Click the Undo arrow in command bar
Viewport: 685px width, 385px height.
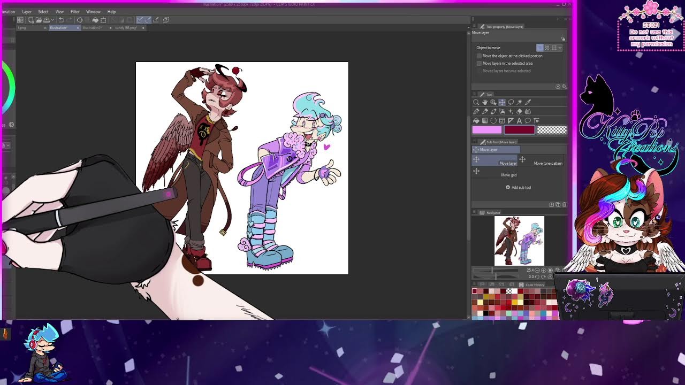pyautogui.click(x=62, y=20)
